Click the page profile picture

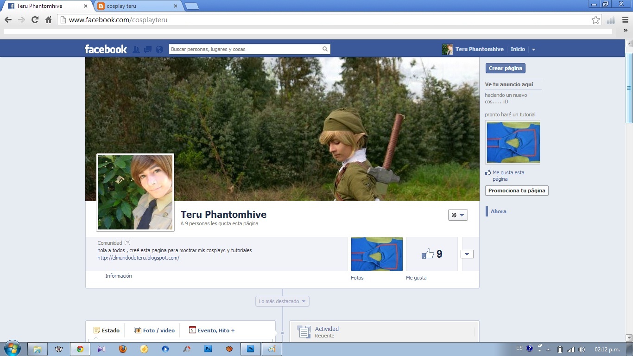coord(135,192)
